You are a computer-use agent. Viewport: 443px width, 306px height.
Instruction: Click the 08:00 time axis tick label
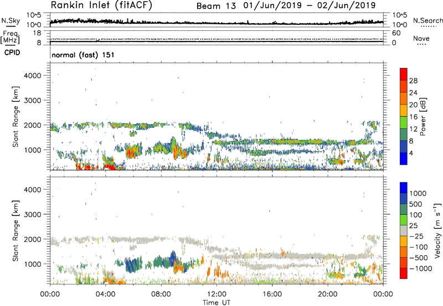161,294
